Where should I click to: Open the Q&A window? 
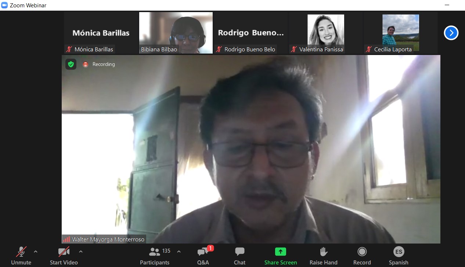[203, 256]
